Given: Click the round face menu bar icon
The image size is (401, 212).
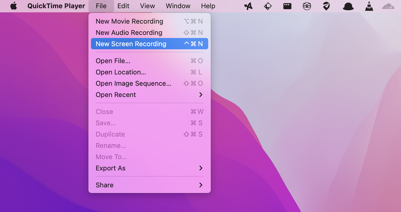Looking at the screenshot, I should click(x=307, y=6).
